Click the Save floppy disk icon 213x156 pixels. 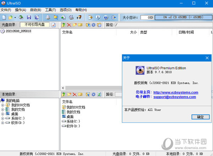tap(29, 17)
